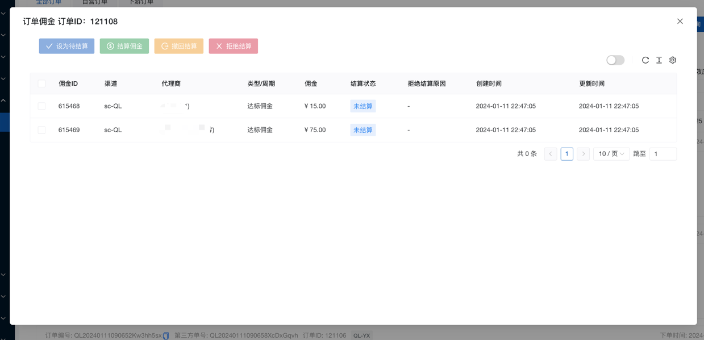Tick the select-all checkbox in the table header
704x340 pixels.
click(x=41, y=83)
